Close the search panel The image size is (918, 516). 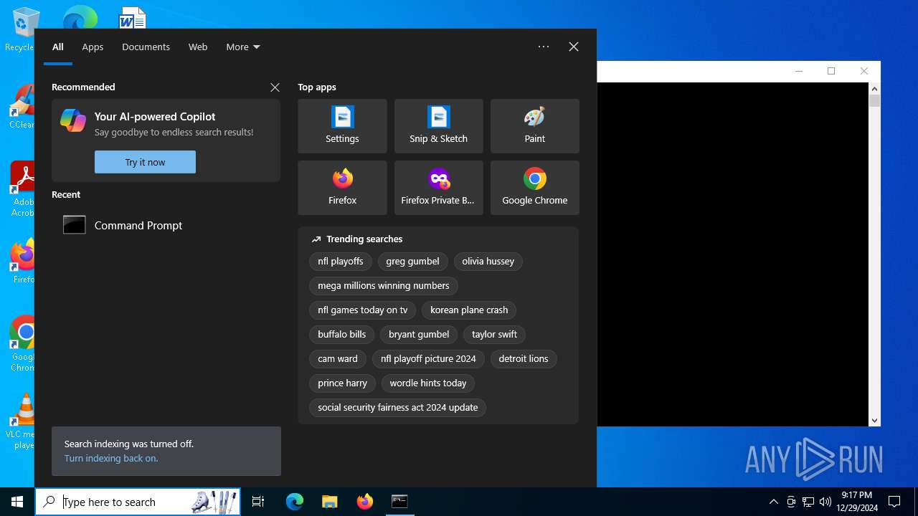pos(574,47)
